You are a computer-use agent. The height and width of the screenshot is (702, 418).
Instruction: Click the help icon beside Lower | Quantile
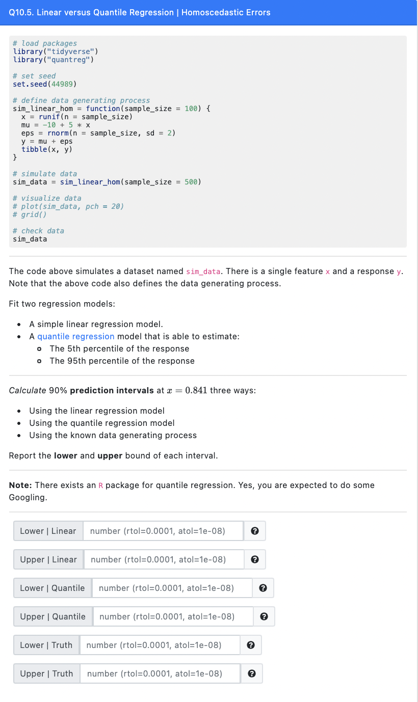(x=263, y=588)
